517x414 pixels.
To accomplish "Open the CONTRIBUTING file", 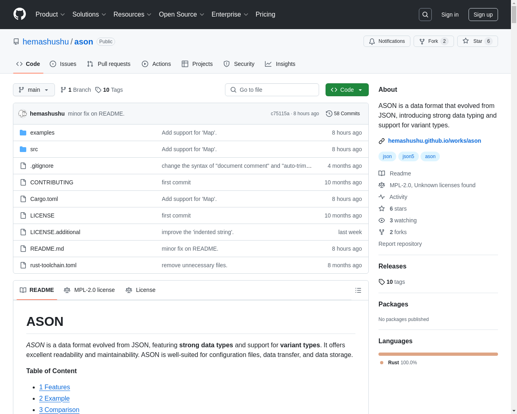I will [52, 182].
